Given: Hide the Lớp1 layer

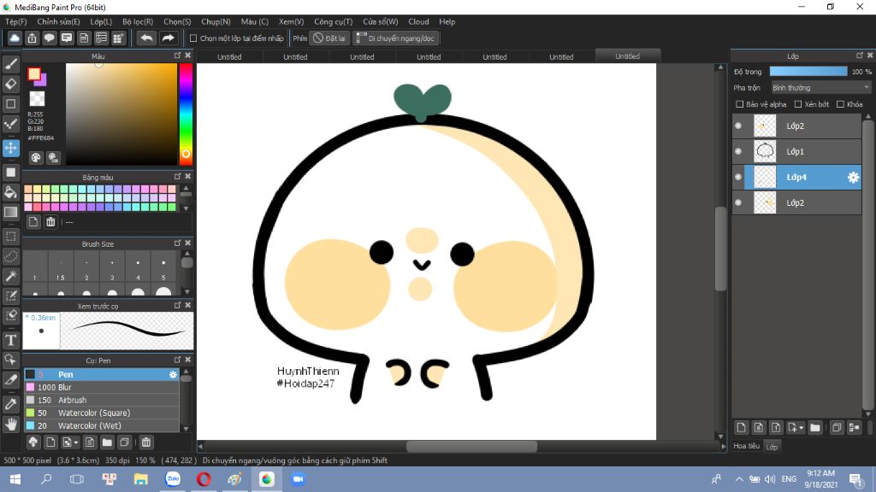Looking at the screenshot, I should click(x=738, y=151).
